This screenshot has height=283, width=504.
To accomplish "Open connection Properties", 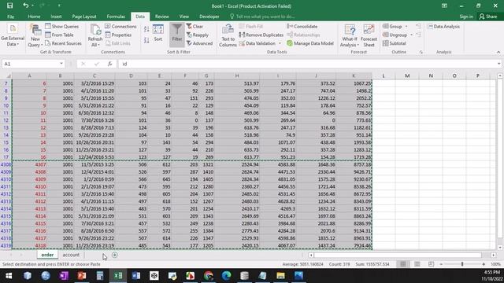I will pos(118,35).
